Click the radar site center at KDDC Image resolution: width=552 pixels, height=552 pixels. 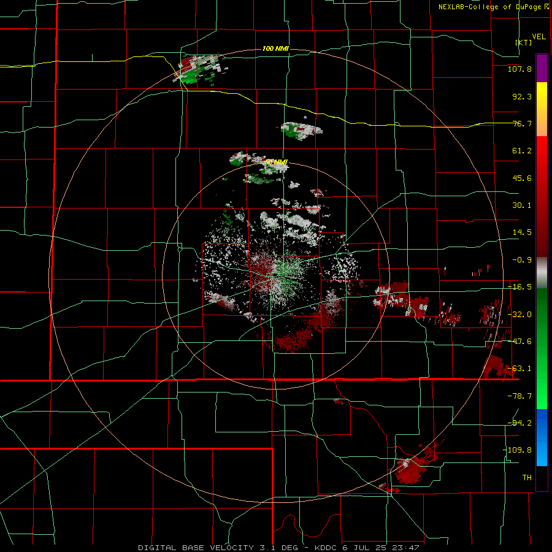(x=275, y=275)
